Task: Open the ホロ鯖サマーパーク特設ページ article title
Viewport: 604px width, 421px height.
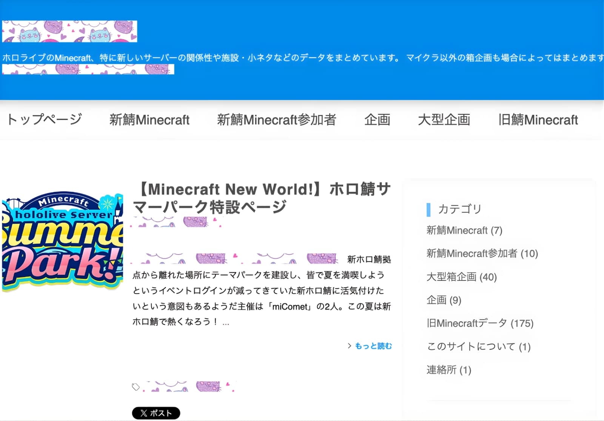Action: [261, 198]
